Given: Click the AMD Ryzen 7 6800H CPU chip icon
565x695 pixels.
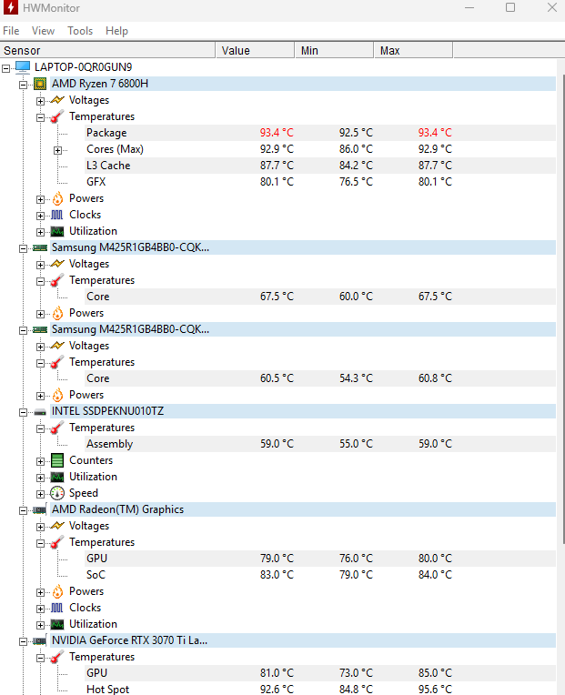Looking at the screenshot, I should 40,84.
